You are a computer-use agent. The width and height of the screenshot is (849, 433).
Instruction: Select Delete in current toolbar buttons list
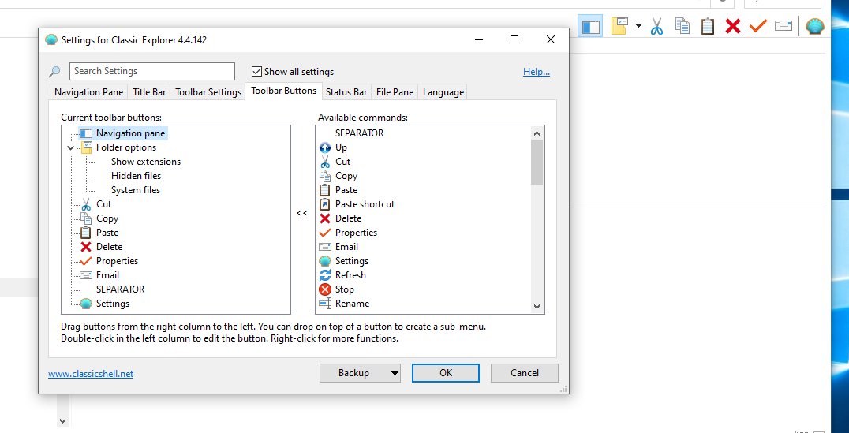(110, 247)
